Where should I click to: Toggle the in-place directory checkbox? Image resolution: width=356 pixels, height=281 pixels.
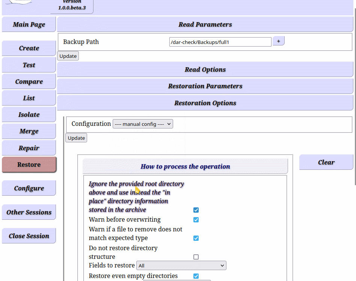(196, 210)
